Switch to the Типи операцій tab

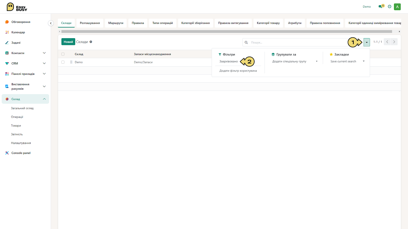163,23
